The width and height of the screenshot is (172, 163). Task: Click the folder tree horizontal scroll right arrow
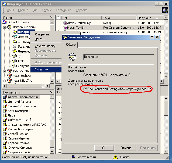(47, 86)
